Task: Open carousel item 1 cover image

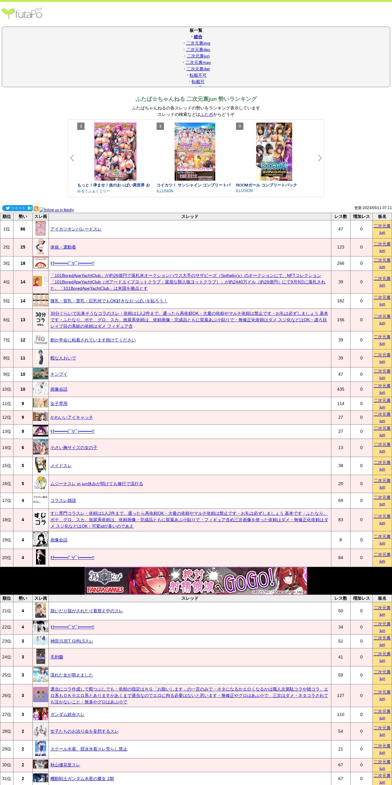Action: point(115,152)
